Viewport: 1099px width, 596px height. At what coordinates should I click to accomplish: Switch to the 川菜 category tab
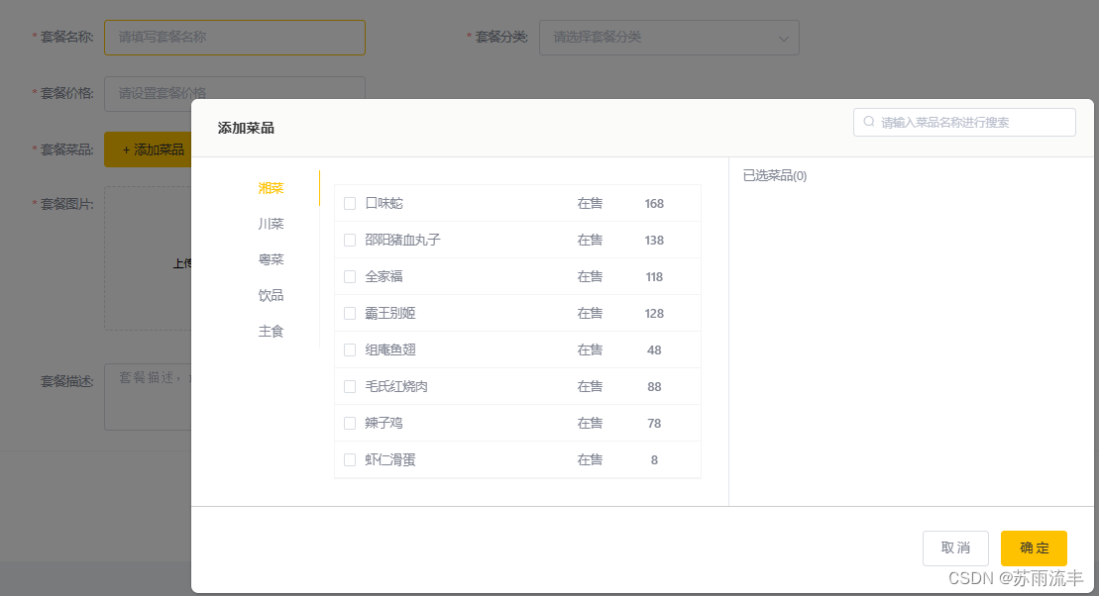point(272,224)
